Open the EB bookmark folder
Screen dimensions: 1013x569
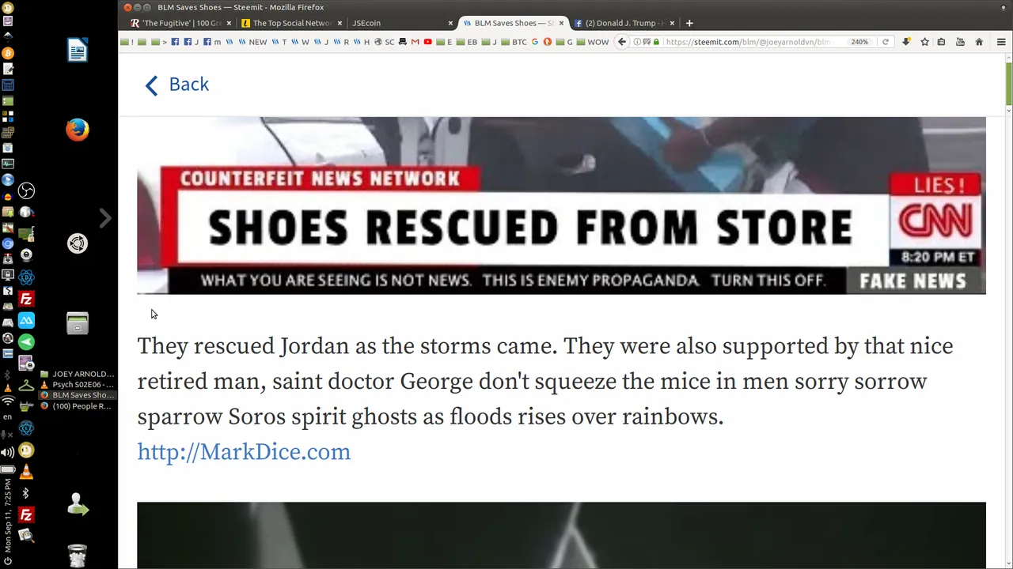pyautogui.click(x=467, y=42)
